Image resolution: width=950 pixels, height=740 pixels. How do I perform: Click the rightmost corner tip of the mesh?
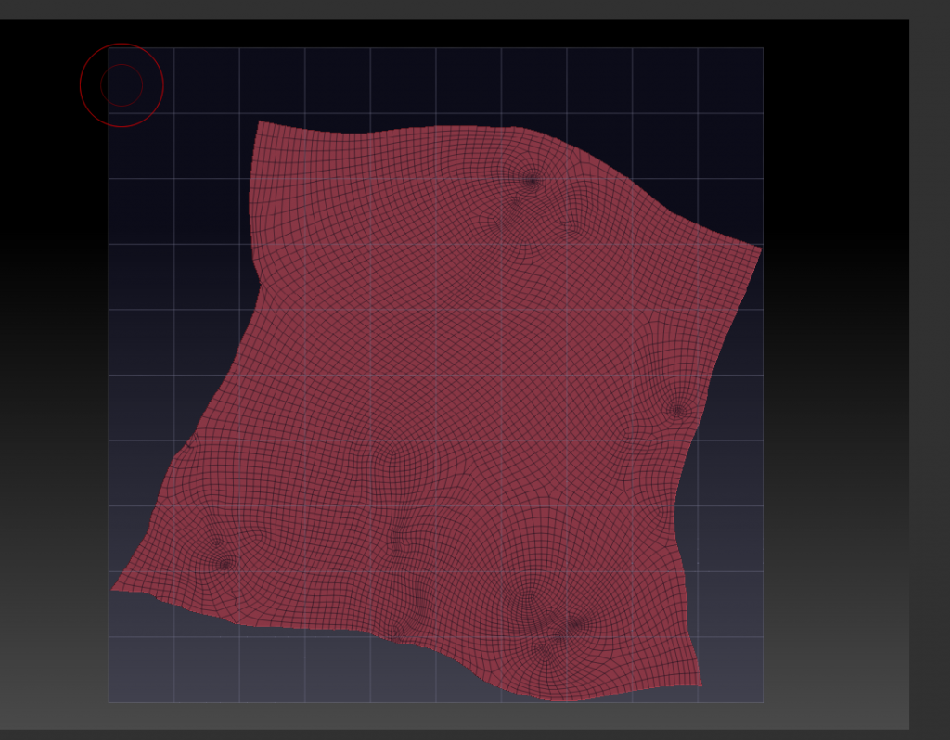click(x=760, y=248)
